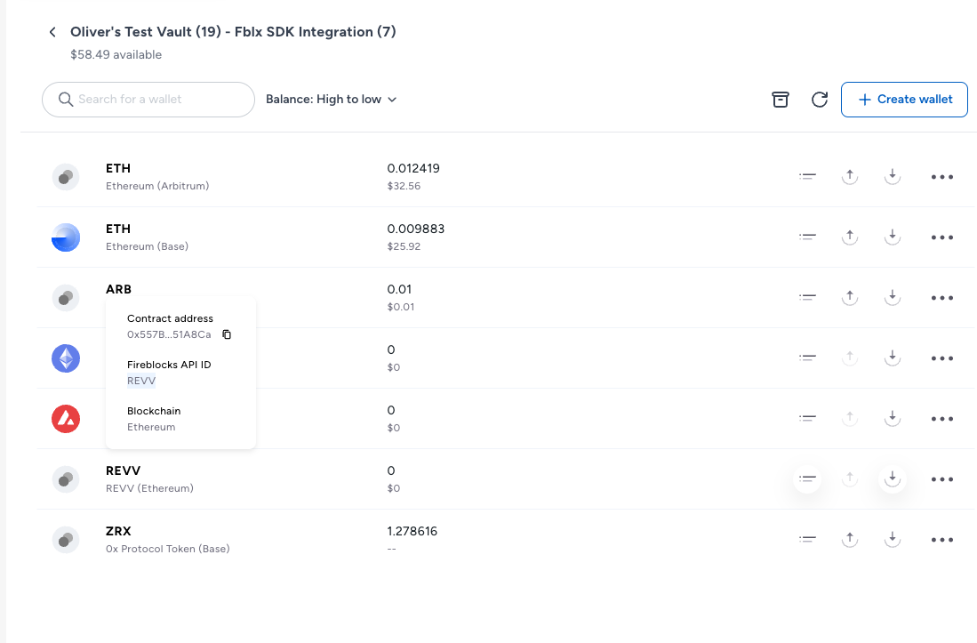
Task: Receive into the Avalanche-logo wallet row
Action: tap(893, 419)
